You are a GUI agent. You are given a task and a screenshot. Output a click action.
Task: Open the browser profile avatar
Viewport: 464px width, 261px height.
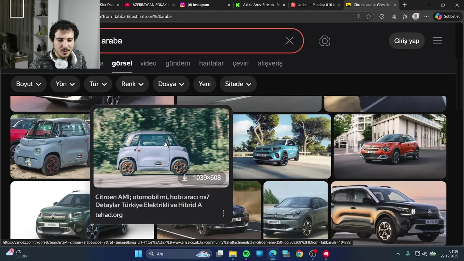point(416,16)
